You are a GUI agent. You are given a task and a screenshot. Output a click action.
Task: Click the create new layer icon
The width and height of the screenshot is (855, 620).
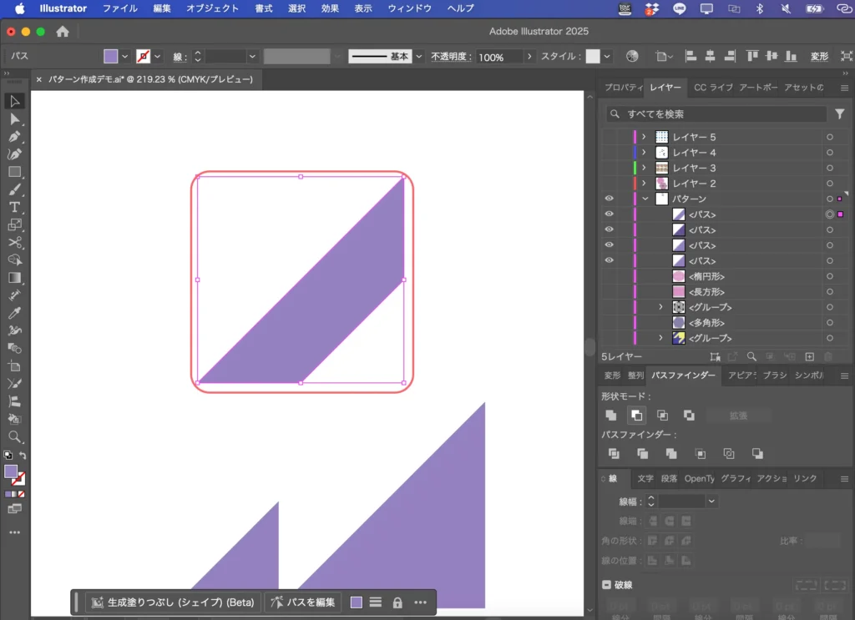[x=809, y=356]
